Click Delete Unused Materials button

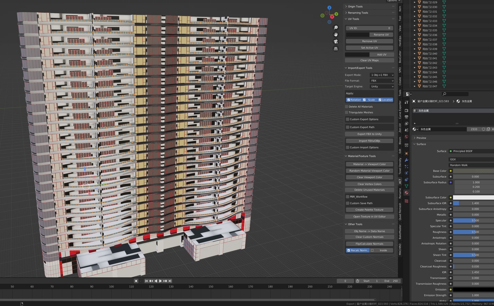[369, 190]
